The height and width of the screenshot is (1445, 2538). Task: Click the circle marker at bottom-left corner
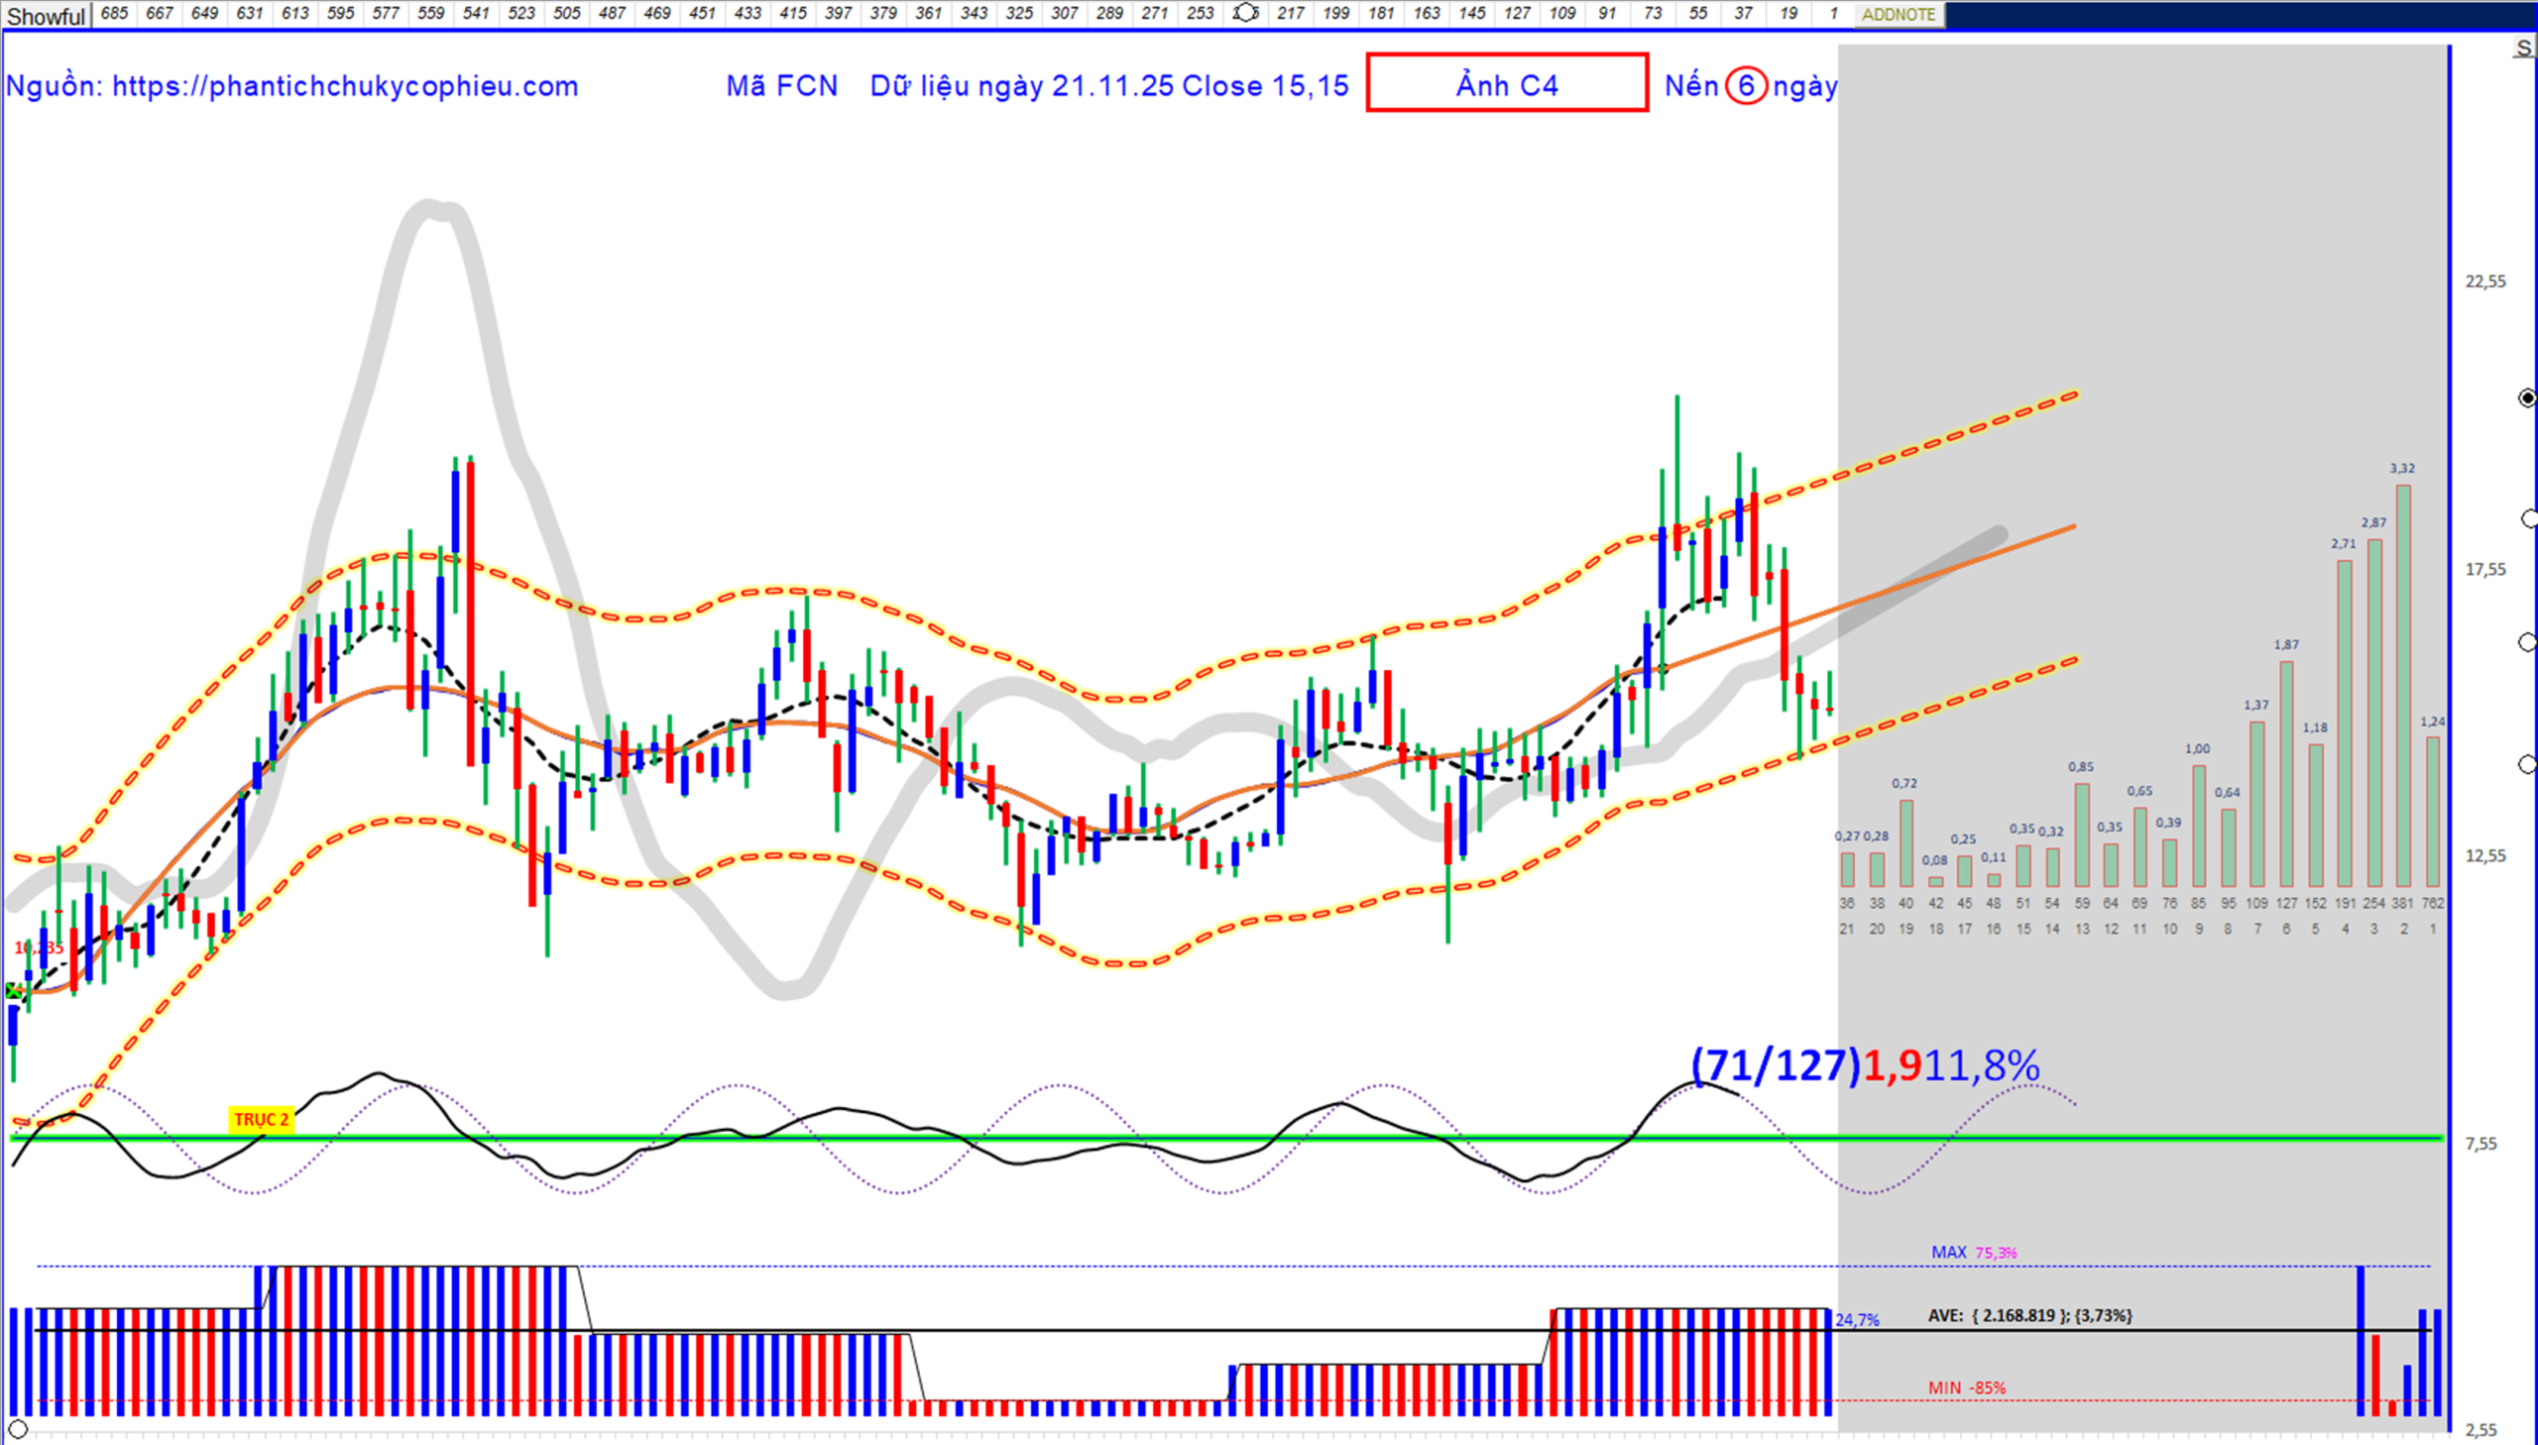click(x=17, y=1430)
